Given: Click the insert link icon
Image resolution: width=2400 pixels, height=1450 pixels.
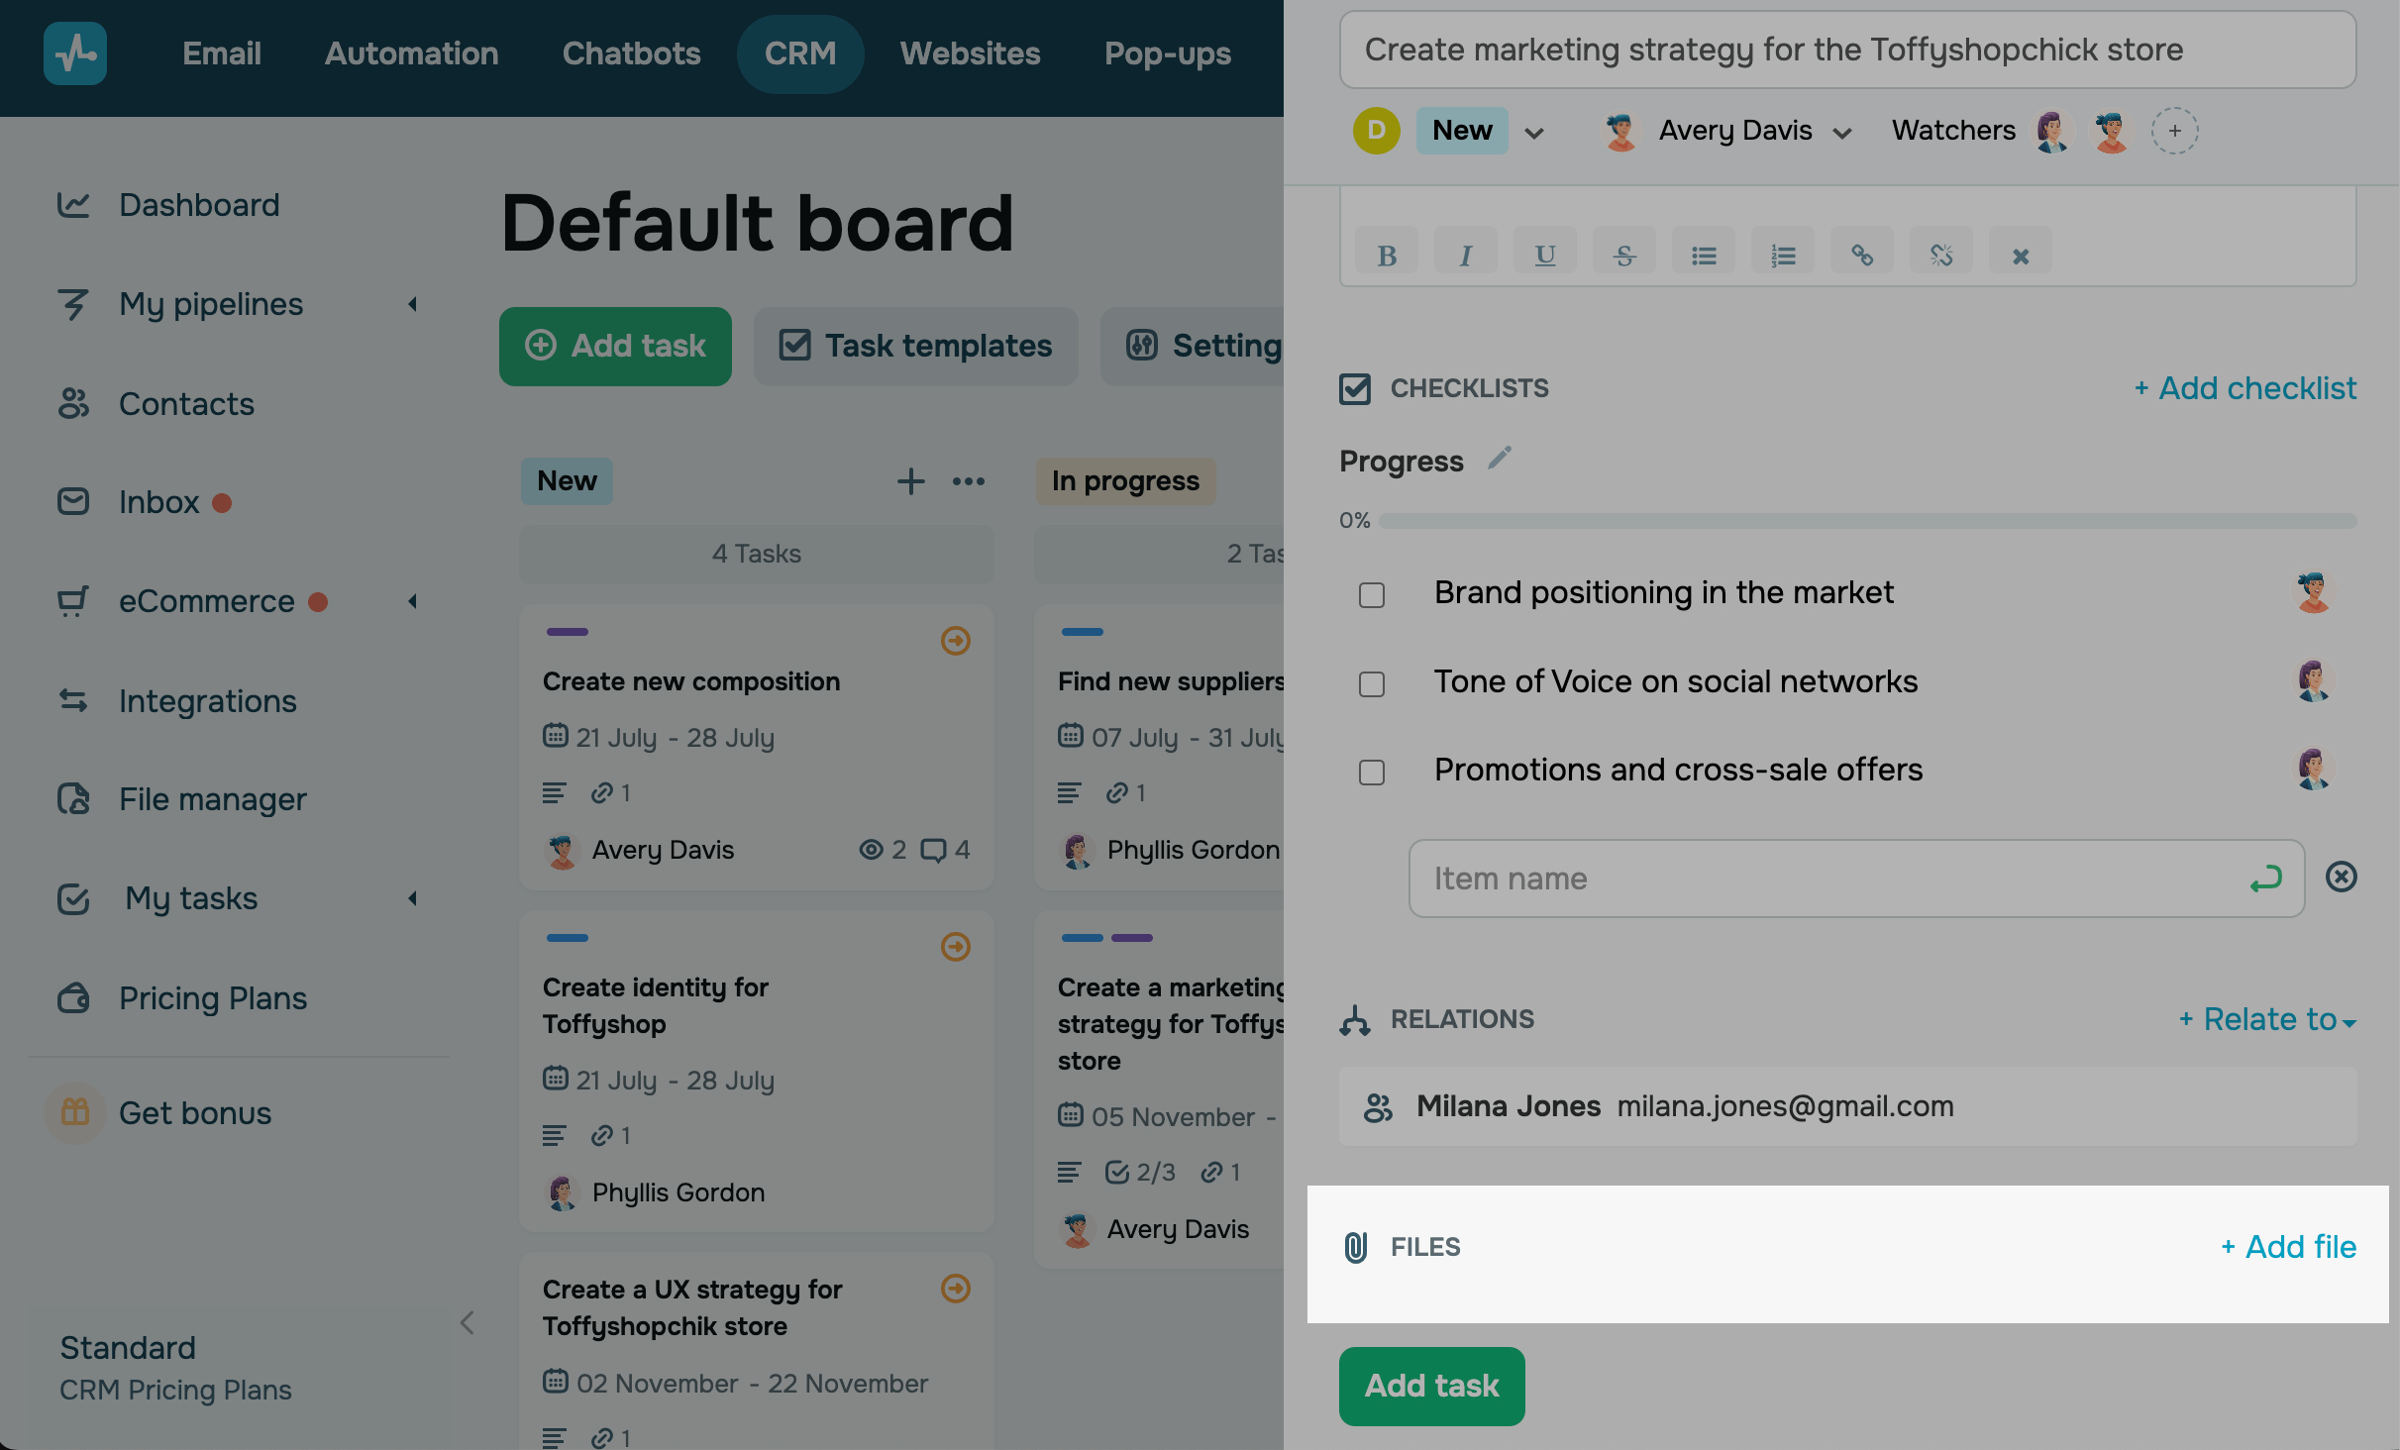Looking at the screenshot, I should click(x=1861, y=256).
